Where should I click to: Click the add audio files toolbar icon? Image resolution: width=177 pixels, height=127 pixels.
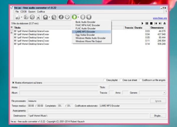18,17
